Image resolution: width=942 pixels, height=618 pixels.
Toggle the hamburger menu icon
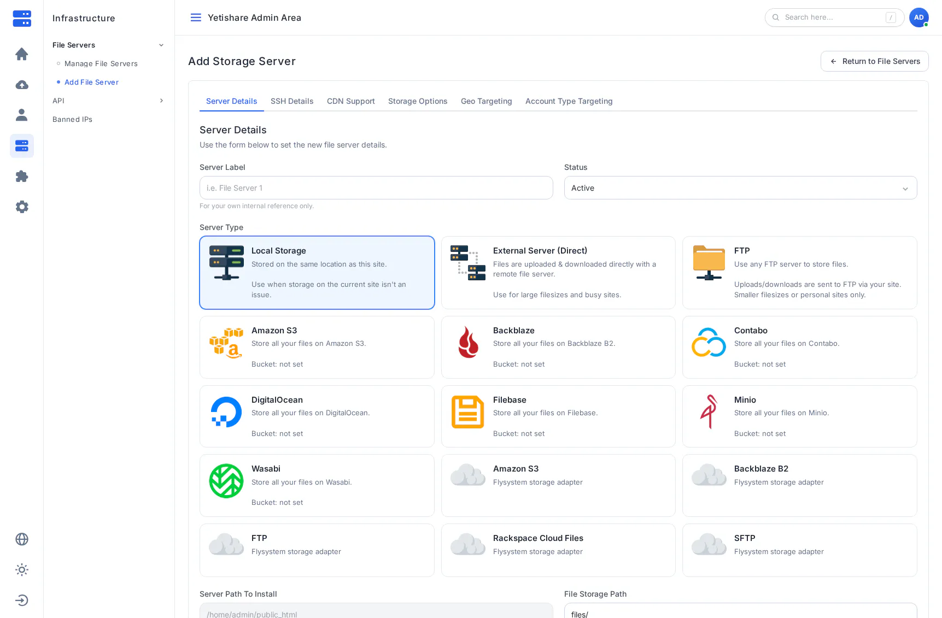pos(196,17)
